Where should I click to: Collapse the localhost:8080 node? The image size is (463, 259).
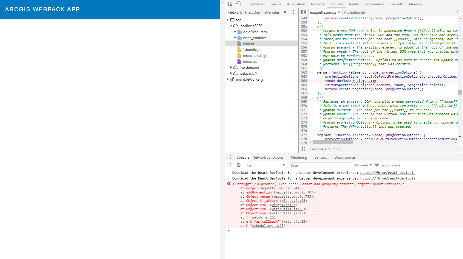(231, 26)
